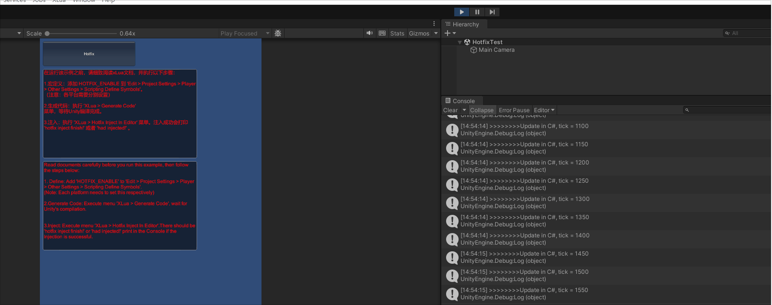Open the Editor dropdown in Console
Screen dimensions: 772x305
coord(544,110)
